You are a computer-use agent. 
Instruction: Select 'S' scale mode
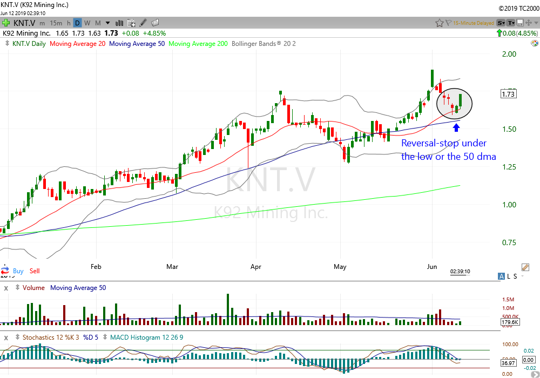coord(515,276)
